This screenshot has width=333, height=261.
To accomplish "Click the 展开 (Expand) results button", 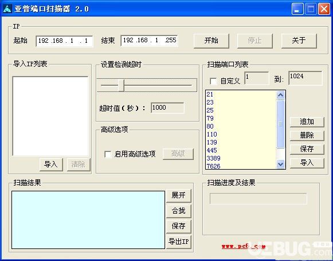I will click(179, 195).
